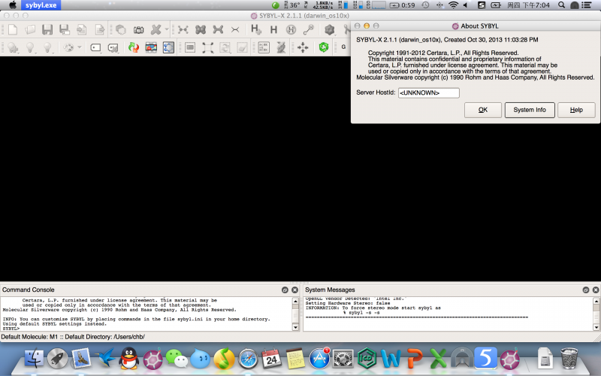The width and height of the screenshot is (601, 376).
Task: Click the add hydrogens H+ icon
Action: coord(255,29)
